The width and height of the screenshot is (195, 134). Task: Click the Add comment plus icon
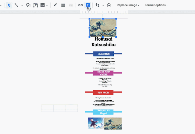click(88, 5)
